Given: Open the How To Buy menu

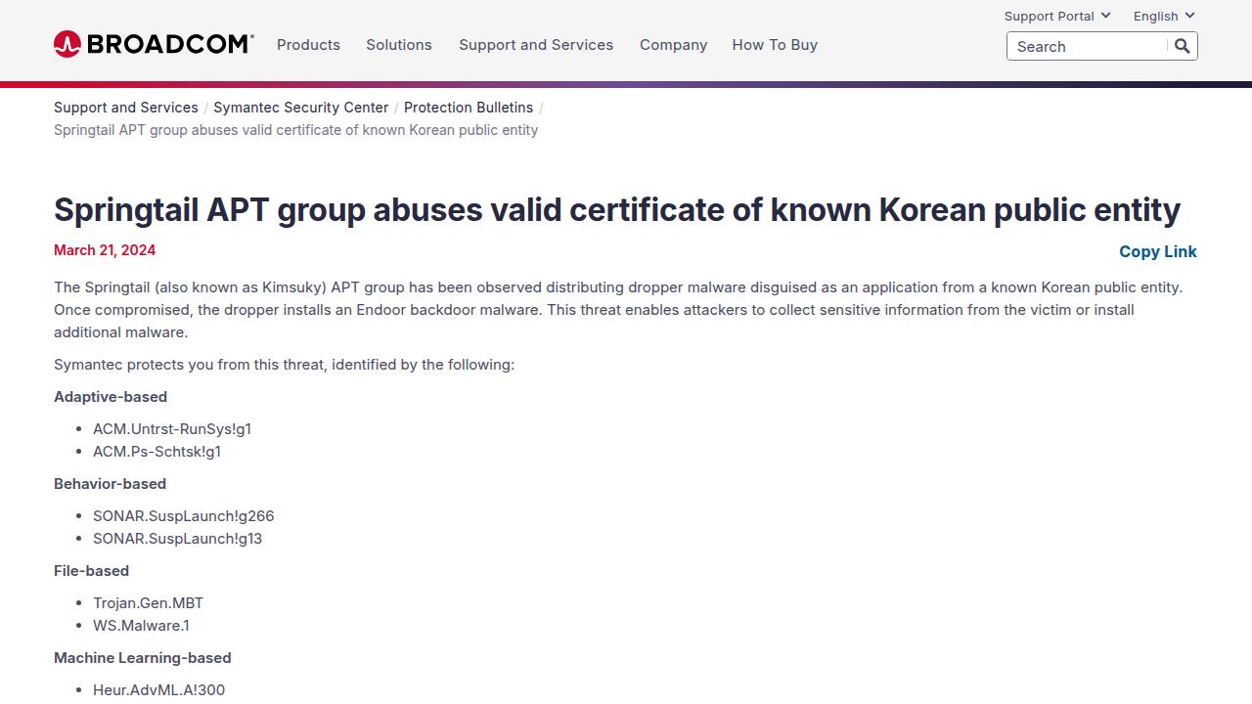Looking at the screenshot, I should [775, 45].
